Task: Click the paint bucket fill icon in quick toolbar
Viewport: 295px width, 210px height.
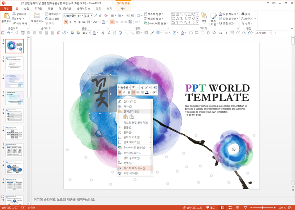Action: (182, 33)
